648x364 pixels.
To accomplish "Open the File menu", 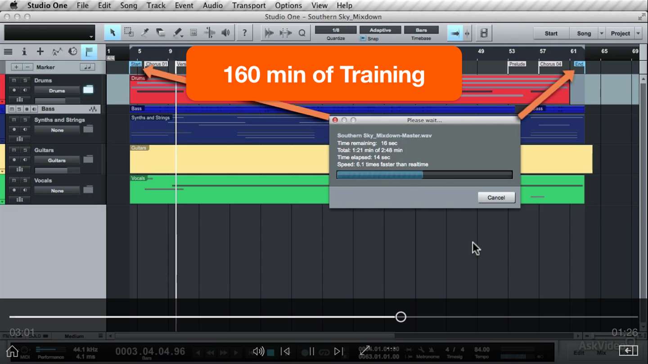I will (x=83, y=5).
